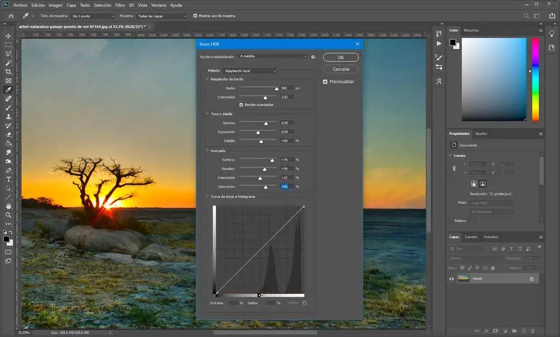Hide the Fondo layer visibility
Viewport: 560px width, 337px height.
coord(452,278)
